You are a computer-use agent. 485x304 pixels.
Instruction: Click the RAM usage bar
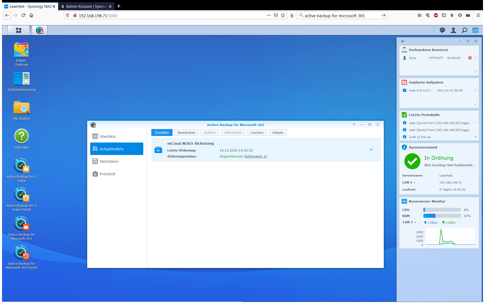coord(442,216)
